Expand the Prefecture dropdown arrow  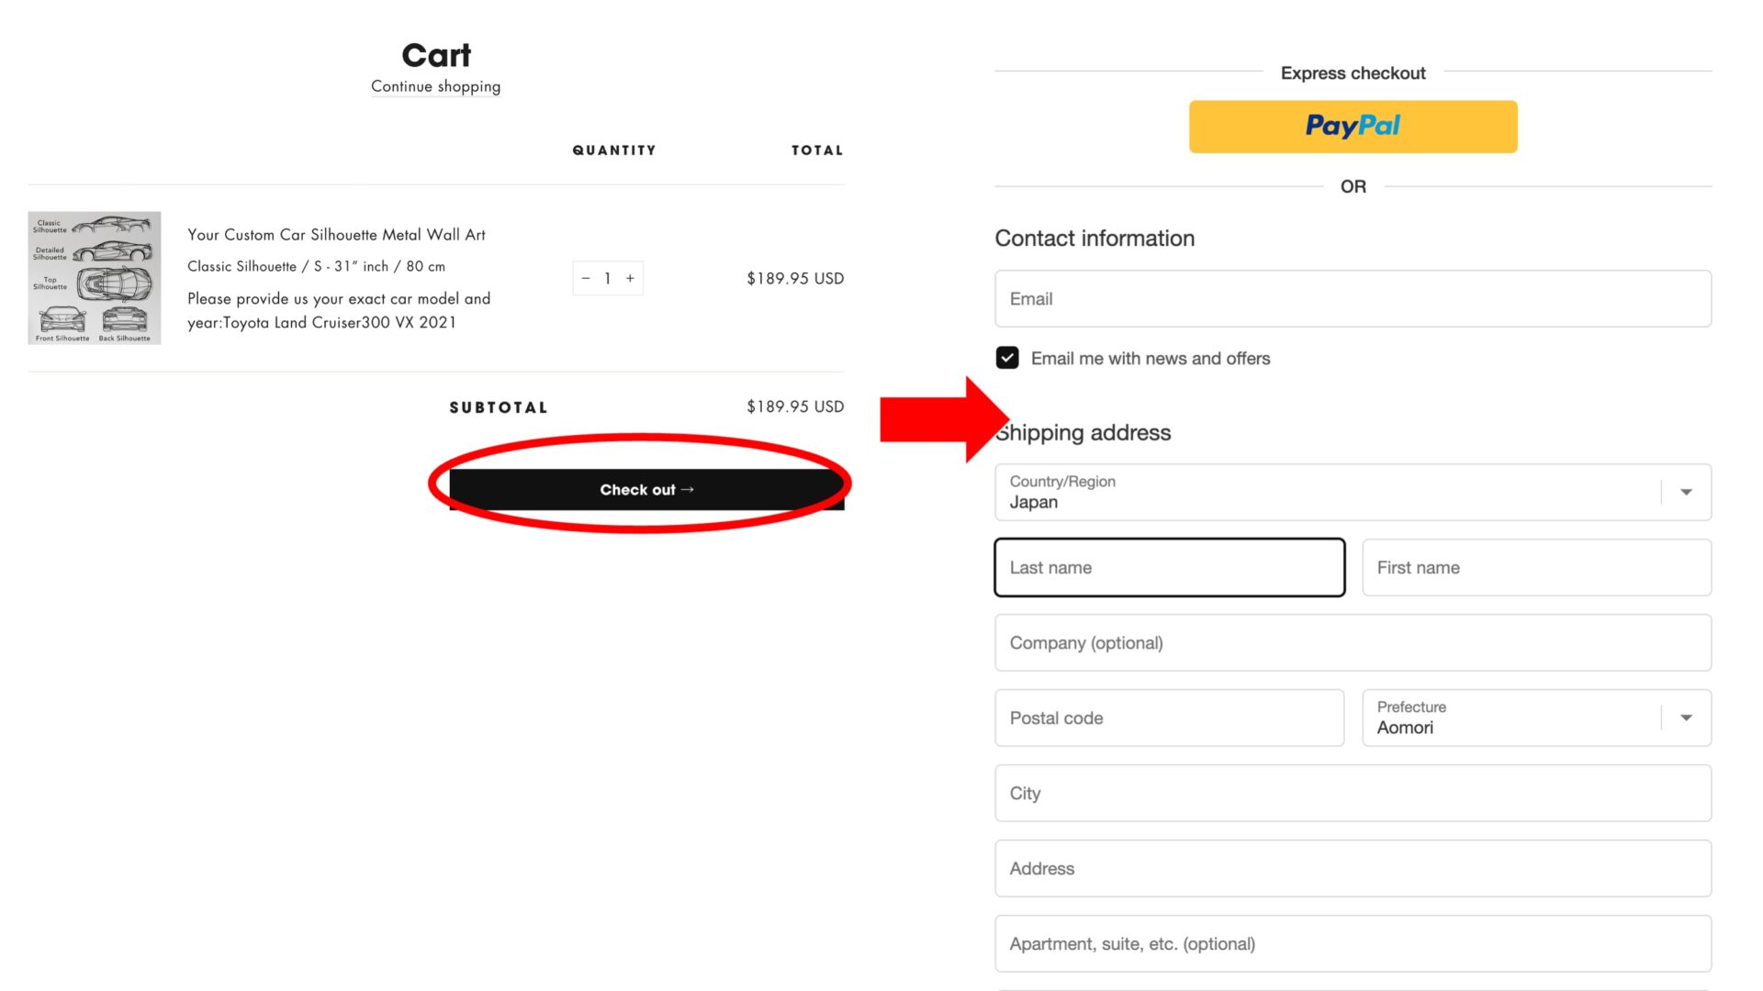click(x=1686, y=718)
